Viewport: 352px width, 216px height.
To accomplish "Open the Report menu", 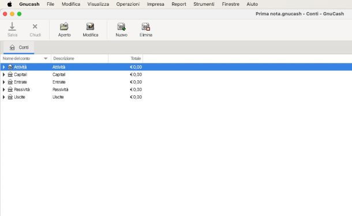I will click(x=179, y=4).
